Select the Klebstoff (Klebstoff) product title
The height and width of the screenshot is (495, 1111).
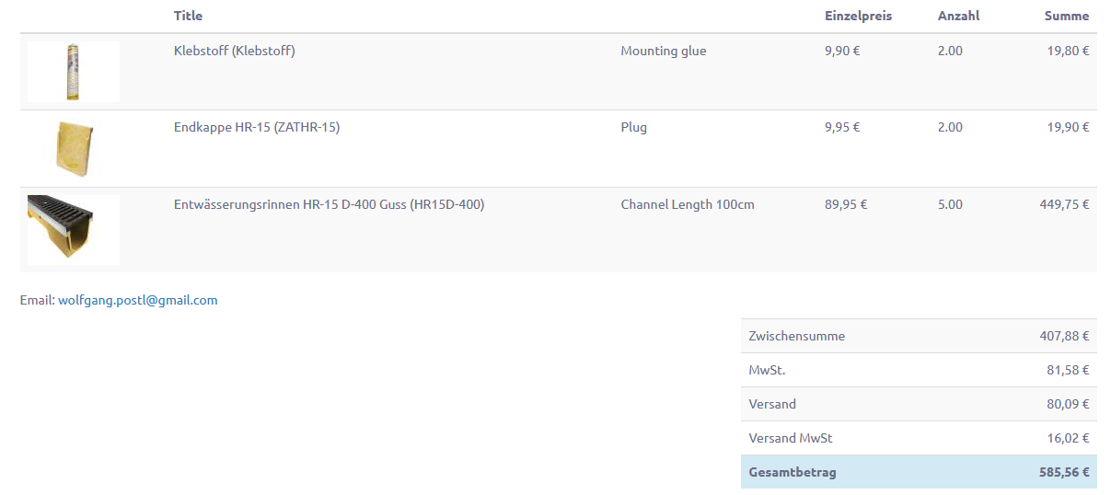pos(235,51)
